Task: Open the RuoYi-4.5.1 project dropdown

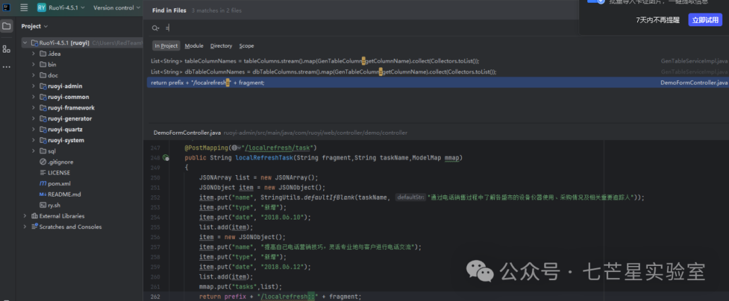Action: point(66,7)
